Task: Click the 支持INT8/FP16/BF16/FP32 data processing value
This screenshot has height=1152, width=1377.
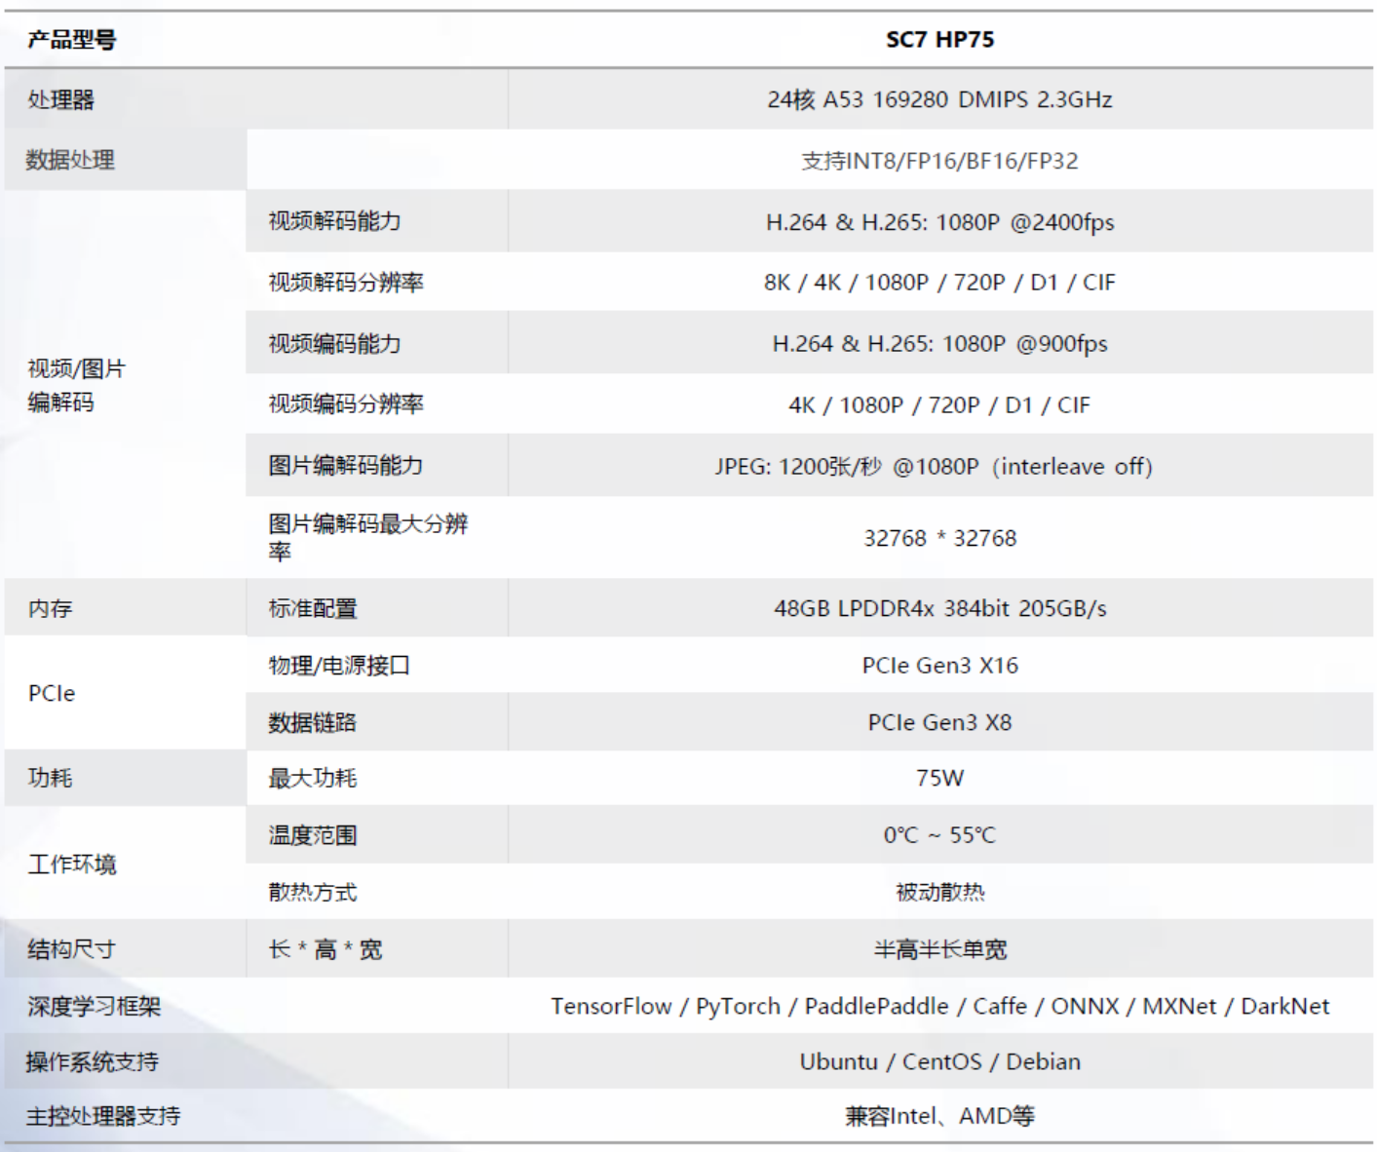Action: pos(939,161)
